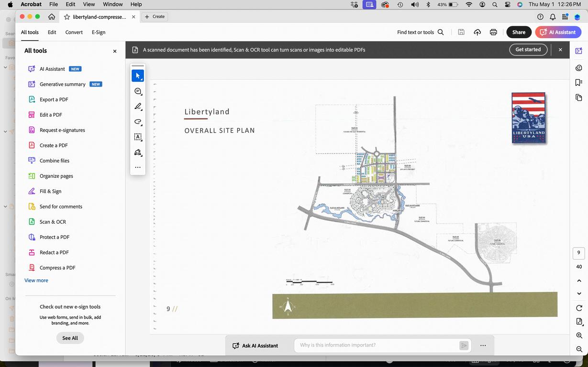Screen dimensions: 588x367
Task: Open the help question mark icon
Action: [540, 17]
